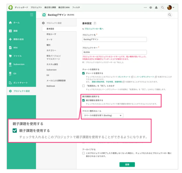Screen dimensions: 182x173
Task: Select カスタム属性 in settings menu
Action: [x=52, y=64]
